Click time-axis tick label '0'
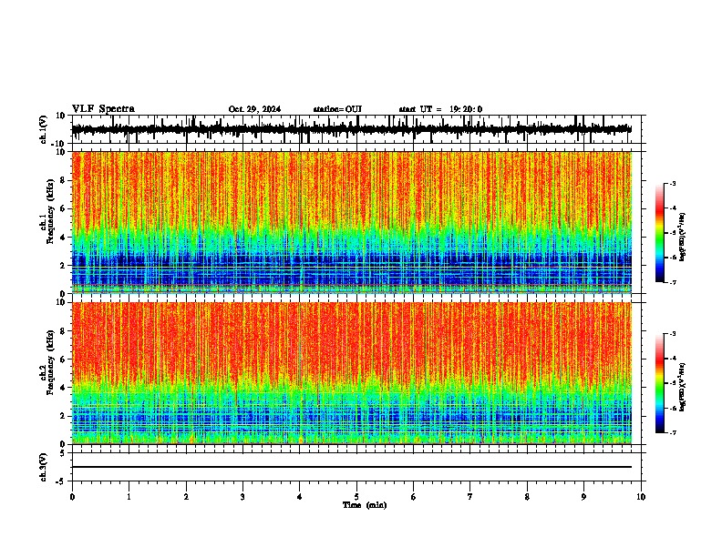722x557 pixels. point(72,497)
